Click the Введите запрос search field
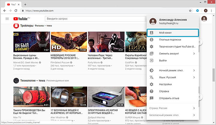216x125 pixels. click(x=95, y=19)
